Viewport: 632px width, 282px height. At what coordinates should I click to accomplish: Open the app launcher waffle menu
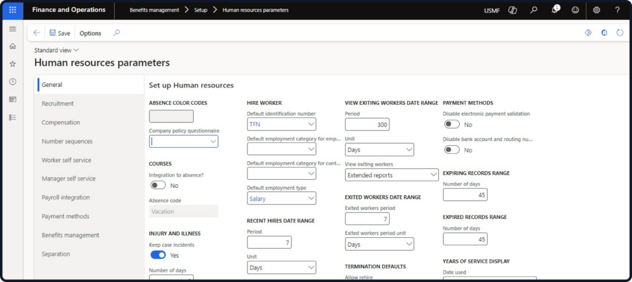click(x=12, y=10)
